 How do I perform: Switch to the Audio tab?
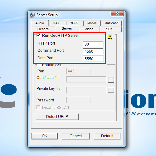[x=40, y=23]
